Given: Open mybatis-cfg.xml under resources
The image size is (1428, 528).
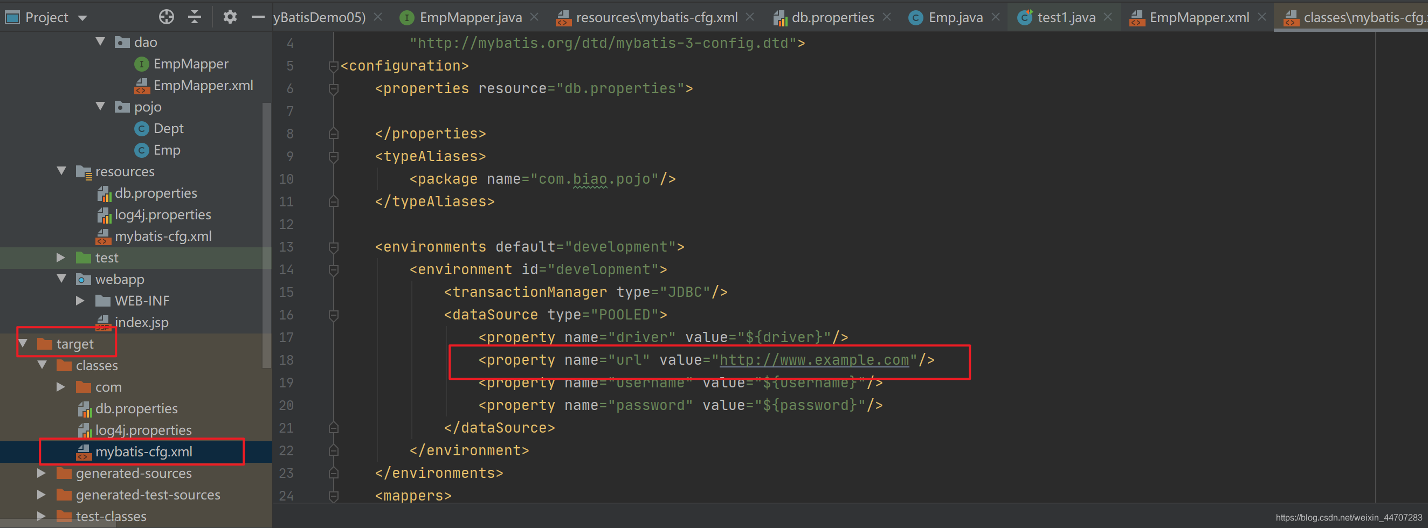Looking at the screenshot, I should pyautogui.click(x=154, y=236).
